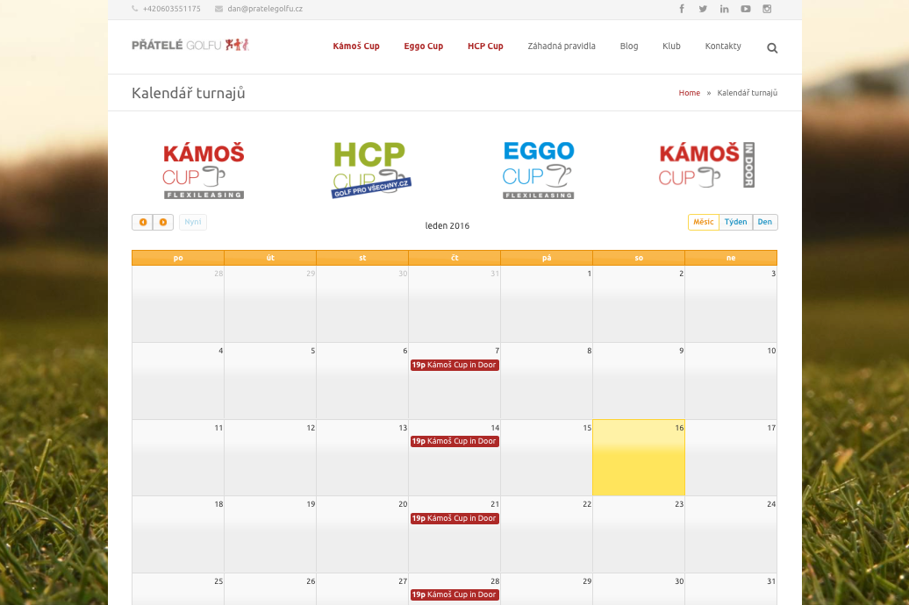Open the Instagram social icon
909x605 pixels.
pyautogui.click(x=767, y=9)
